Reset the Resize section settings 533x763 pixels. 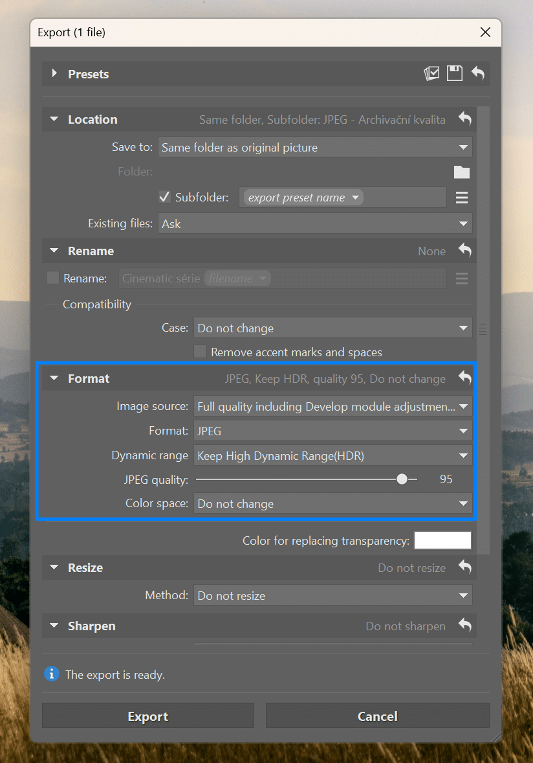[x=465, y=567]
